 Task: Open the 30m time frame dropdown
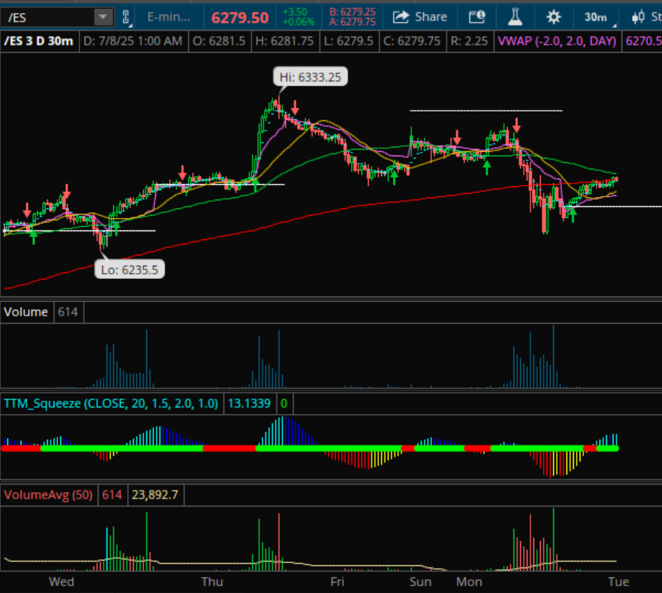[597, 18]
